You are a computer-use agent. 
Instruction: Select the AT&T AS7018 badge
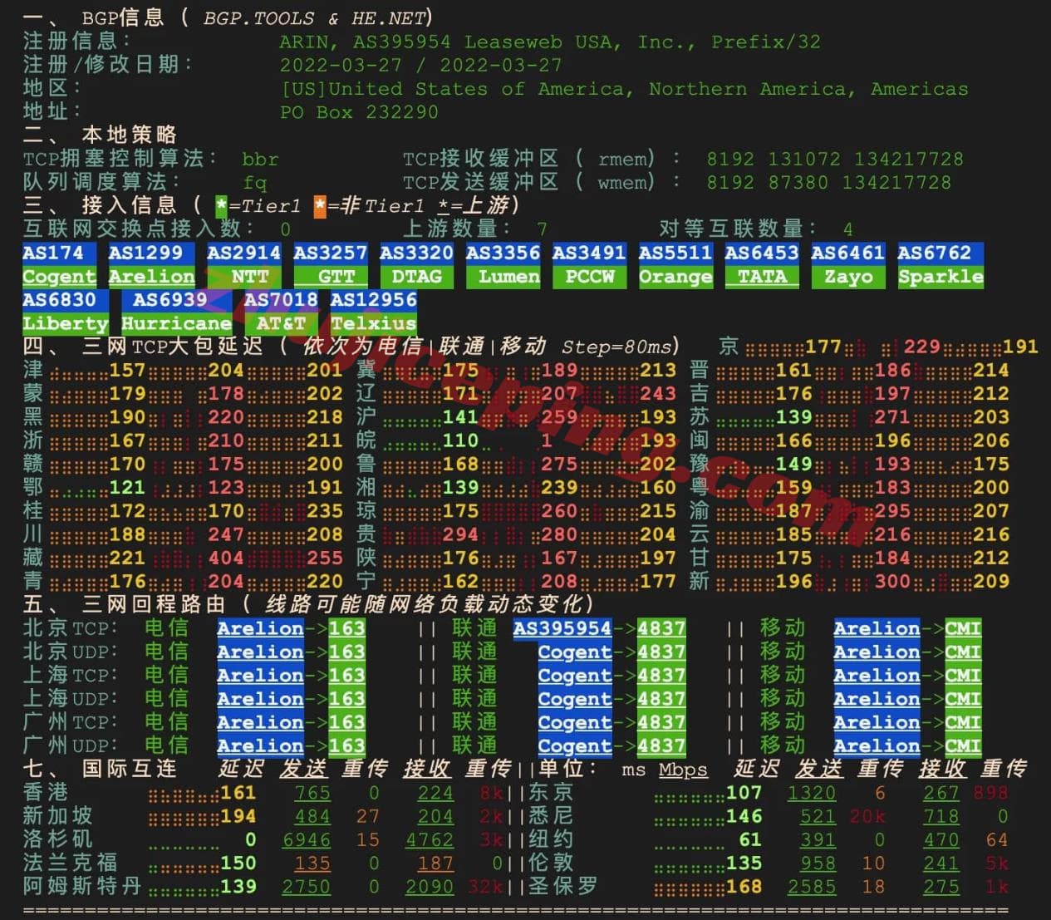(282, 312)
